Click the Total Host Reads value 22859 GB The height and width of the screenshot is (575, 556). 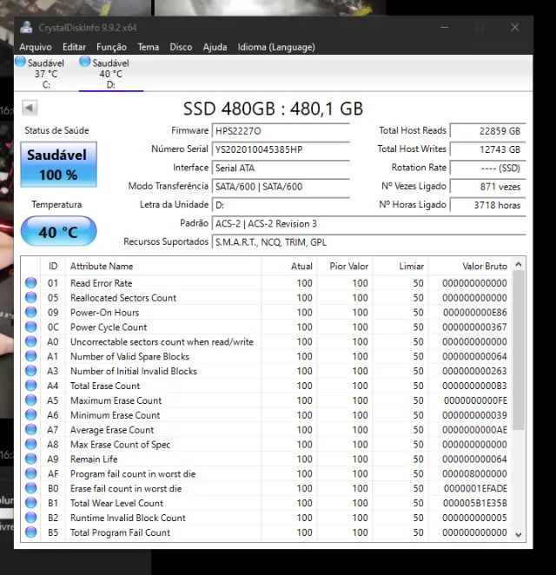487,131
